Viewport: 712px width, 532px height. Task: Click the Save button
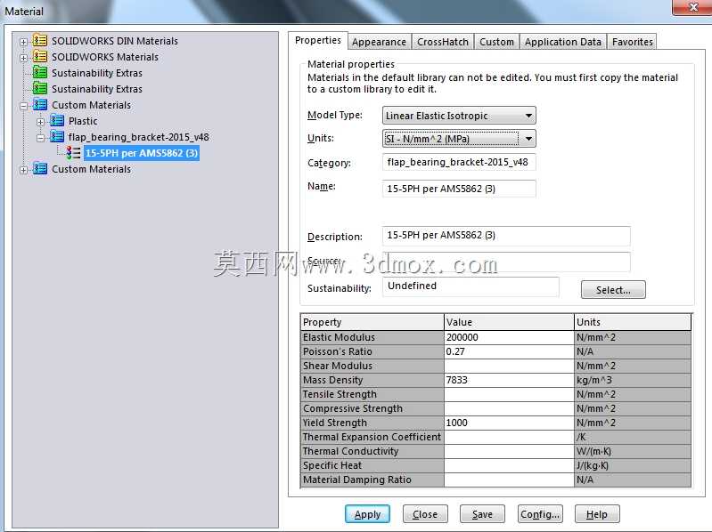[482, 514]
